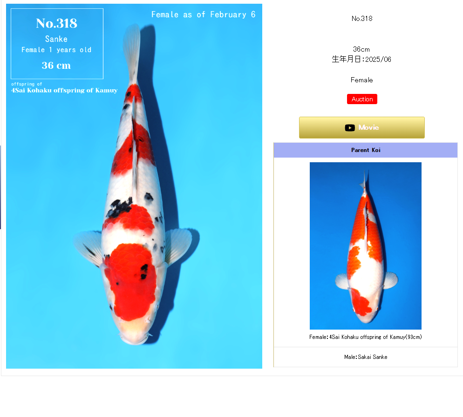Click the Female gender label
This screenshot has width=463, height=417.
pos(362,80)
